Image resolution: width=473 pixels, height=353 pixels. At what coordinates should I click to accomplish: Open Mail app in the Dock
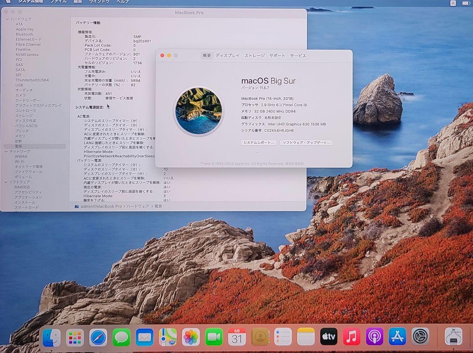(x=145, y=337)
